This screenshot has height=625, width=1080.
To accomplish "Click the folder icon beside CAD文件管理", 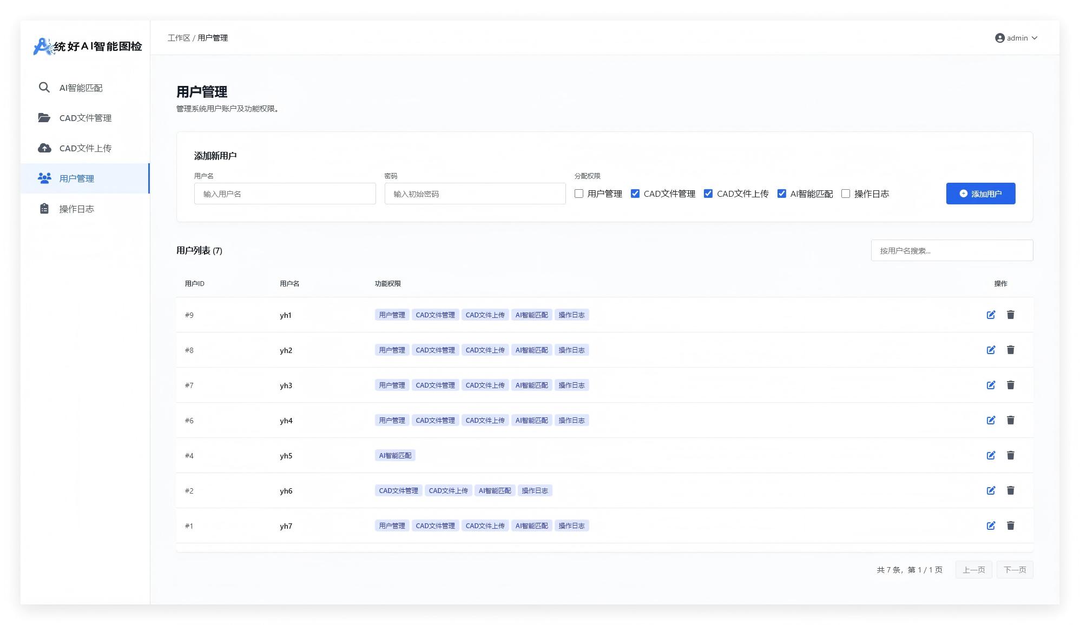I will (44, 118).
